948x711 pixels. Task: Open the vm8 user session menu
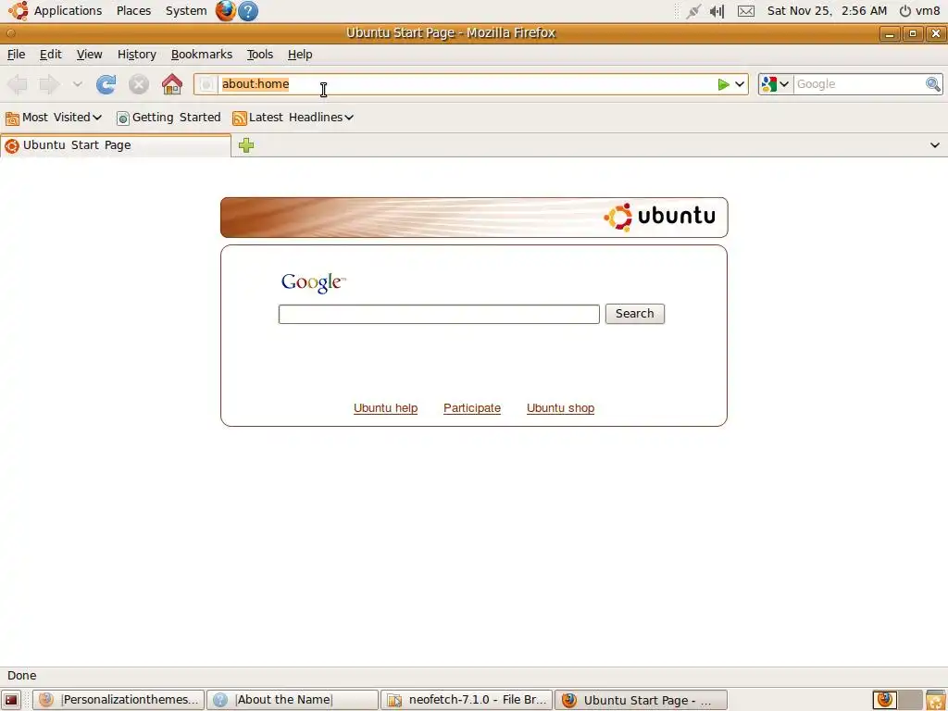(919, 11)
